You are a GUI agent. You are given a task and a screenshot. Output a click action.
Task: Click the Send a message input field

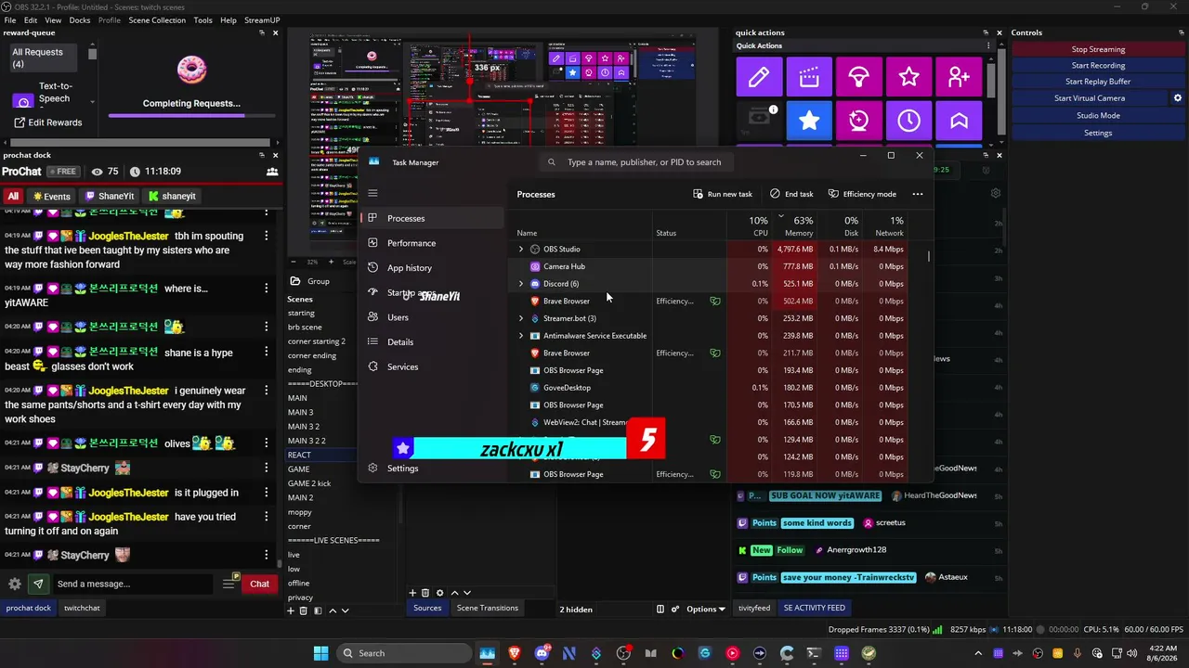pos(133,584)
